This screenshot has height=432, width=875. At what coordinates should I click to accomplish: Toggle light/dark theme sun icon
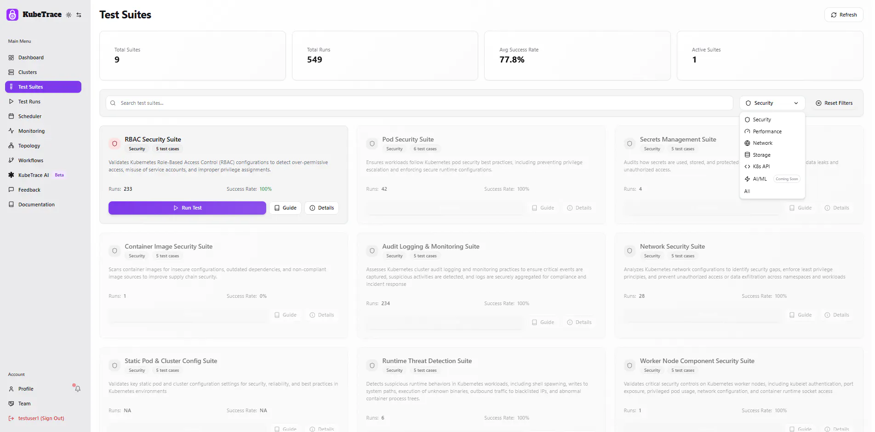(x=69, y=15)
